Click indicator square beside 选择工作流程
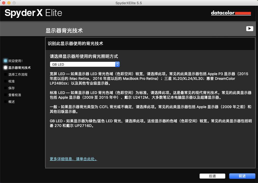 click(6, 74)
